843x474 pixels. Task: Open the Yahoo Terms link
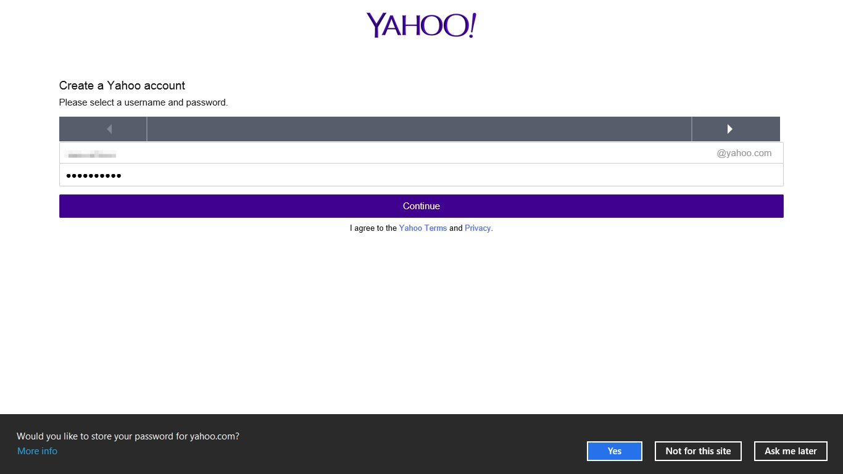(423, 228)
